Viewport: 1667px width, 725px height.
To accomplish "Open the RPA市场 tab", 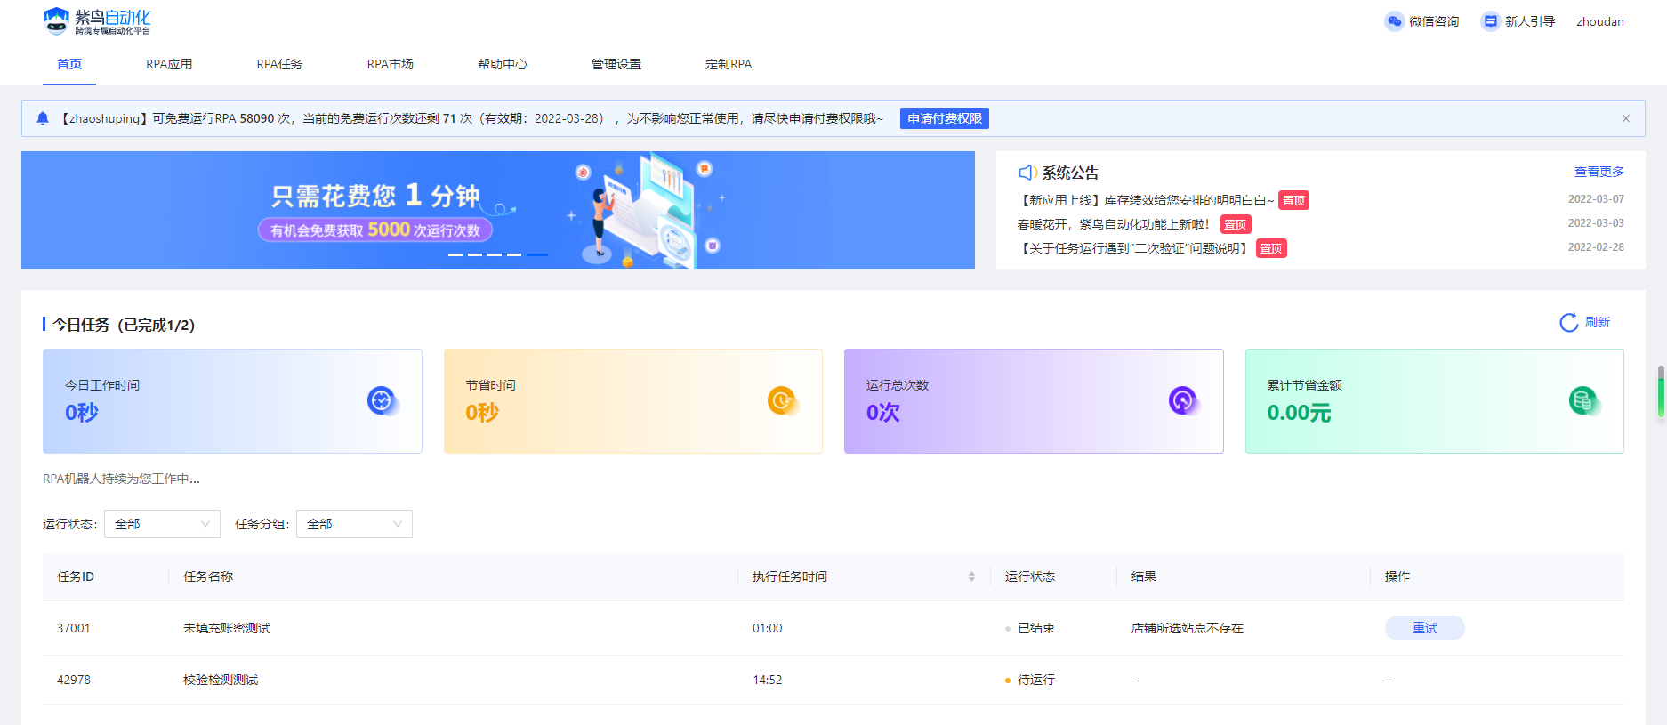I will pyautogui.click(x=390, y=64).
